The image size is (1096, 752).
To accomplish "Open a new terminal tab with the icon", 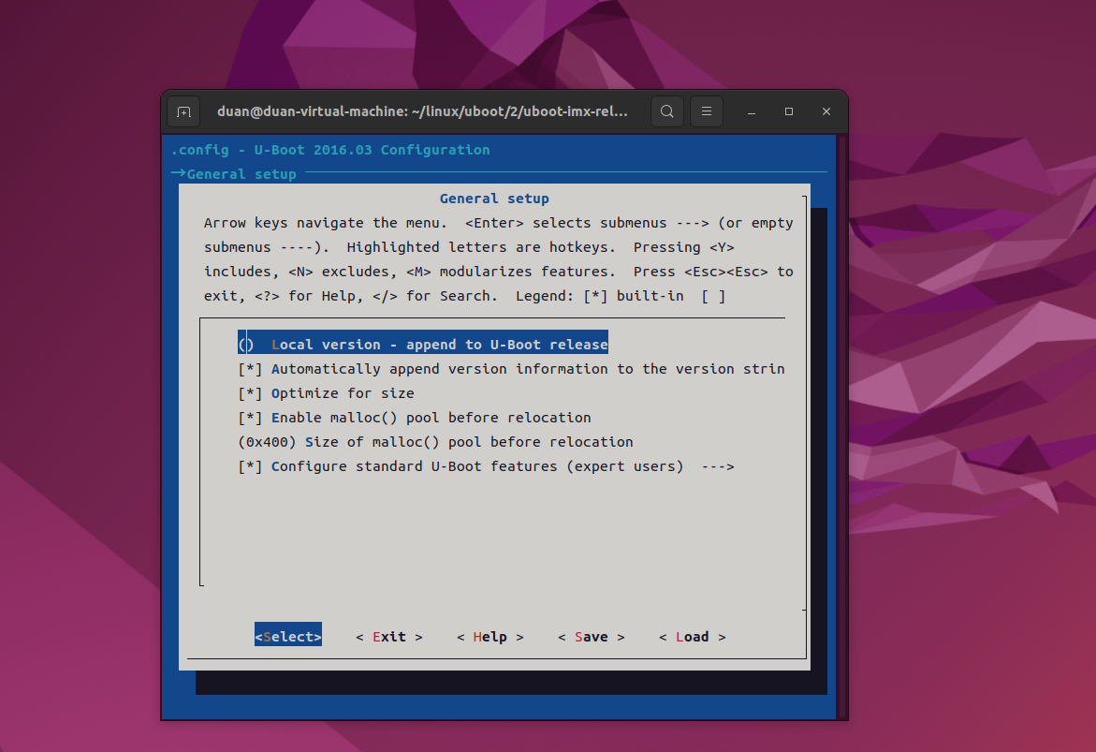I will (183, 112).
